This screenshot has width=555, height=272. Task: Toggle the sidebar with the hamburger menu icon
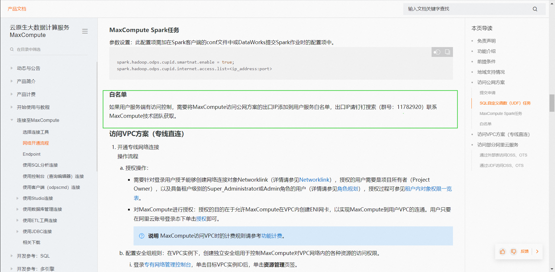(x=85, y=31)
